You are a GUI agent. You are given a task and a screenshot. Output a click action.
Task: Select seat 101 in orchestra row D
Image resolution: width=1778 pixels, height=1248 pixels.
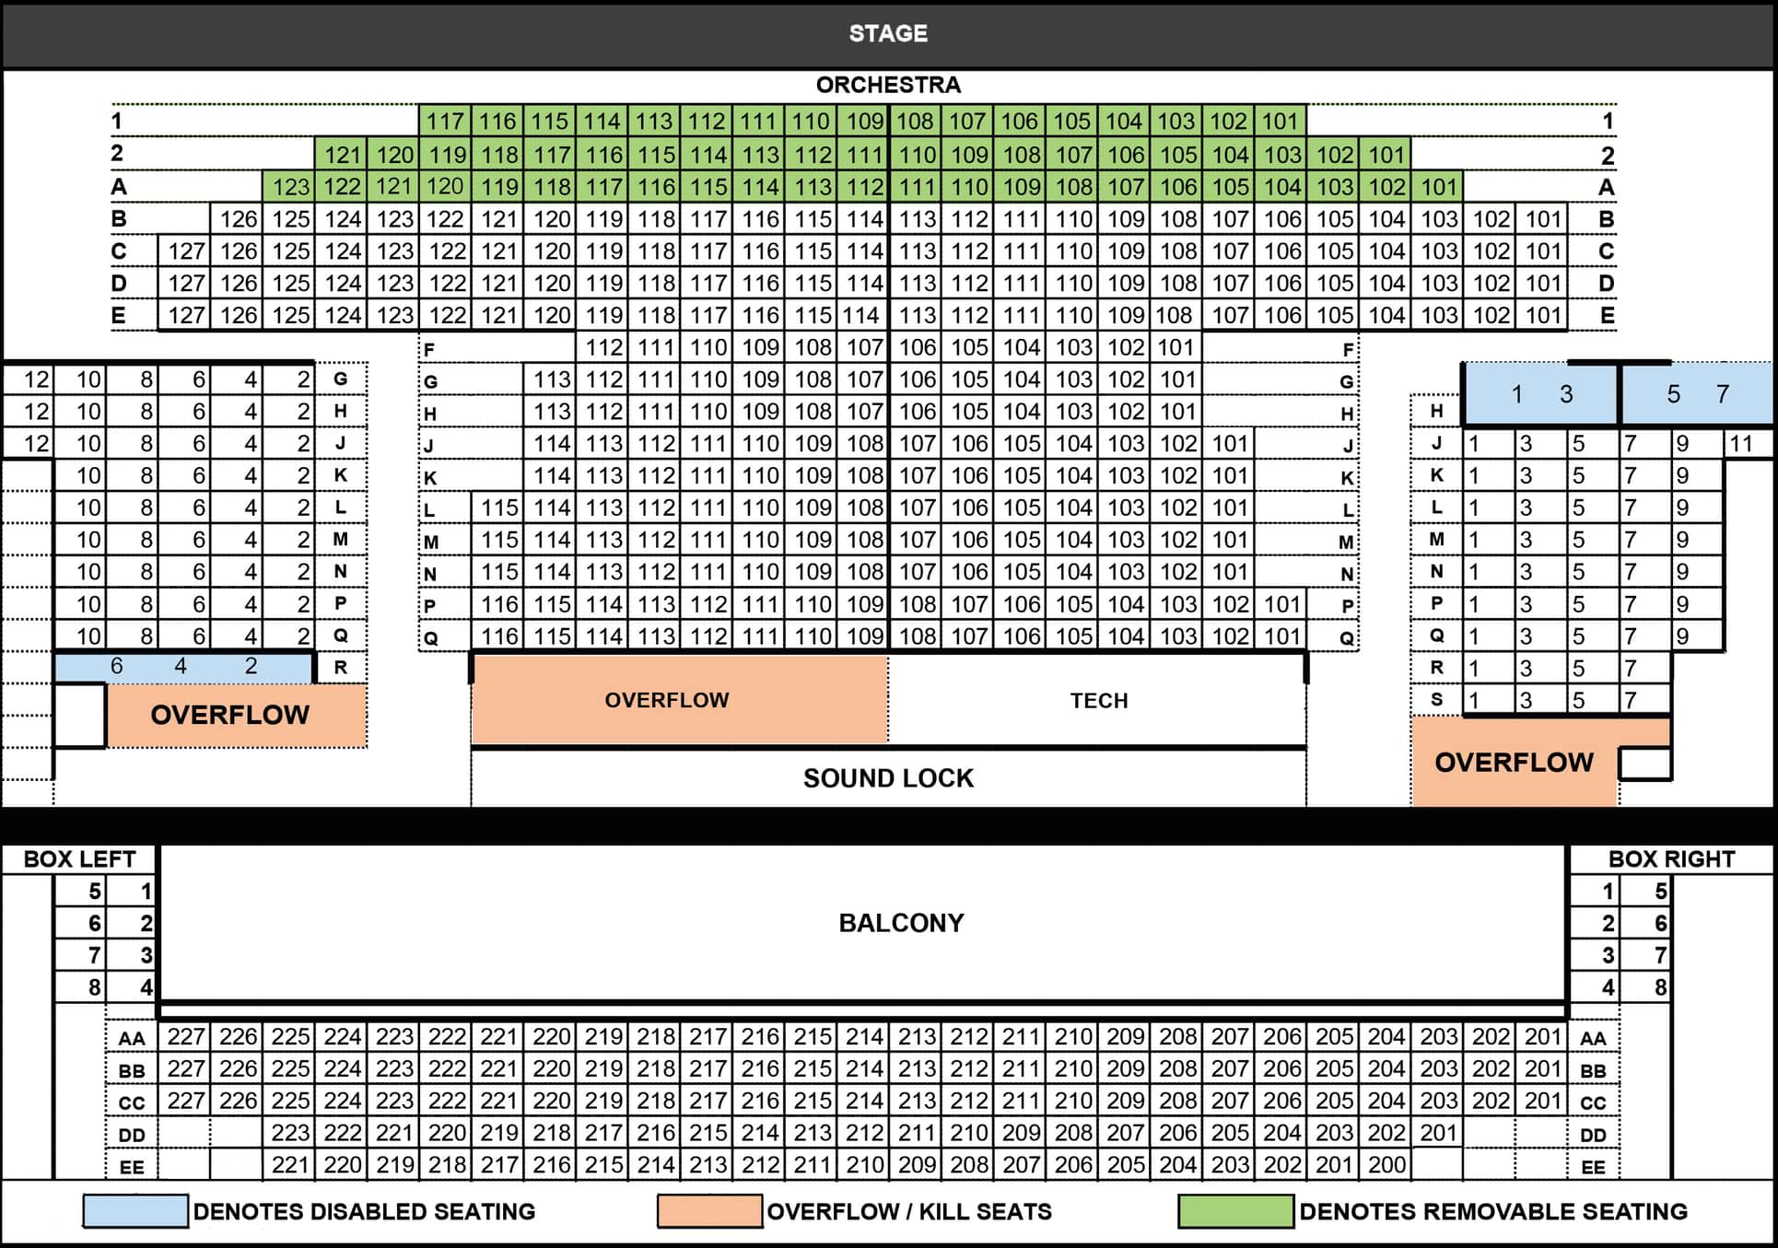click(x=1542, y=283)
